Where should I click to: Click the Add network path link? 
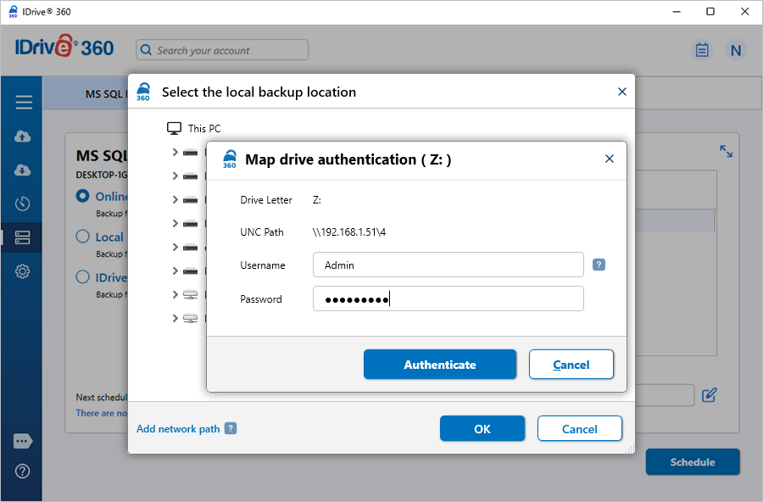point(178,429)
